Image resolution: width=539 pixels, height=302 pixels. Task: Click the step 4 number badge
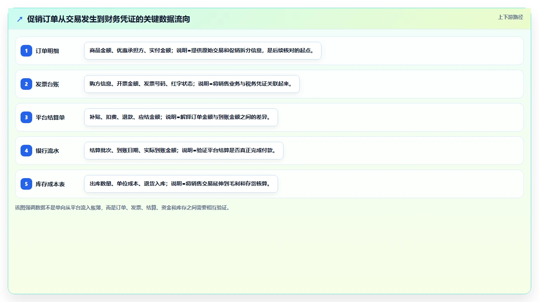26,151
